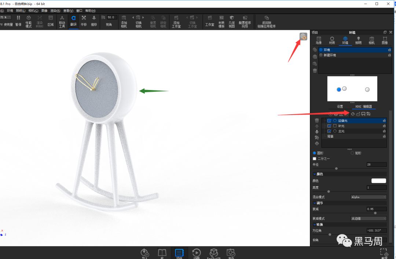Viewport: 396px width, 259px height.
Task: Select the 翻滚 tumble camera tool
Action: click(x=73, y=21)
